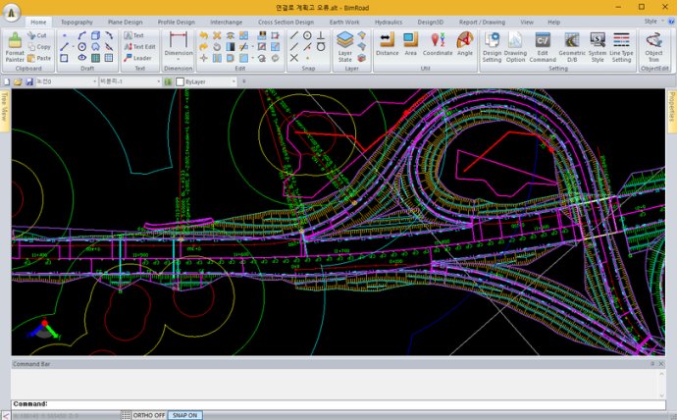Image resolution: width=677 pixels, height=420 pixels.
Task: Open the Dimension tool
Action: click(x=179, y=44)
